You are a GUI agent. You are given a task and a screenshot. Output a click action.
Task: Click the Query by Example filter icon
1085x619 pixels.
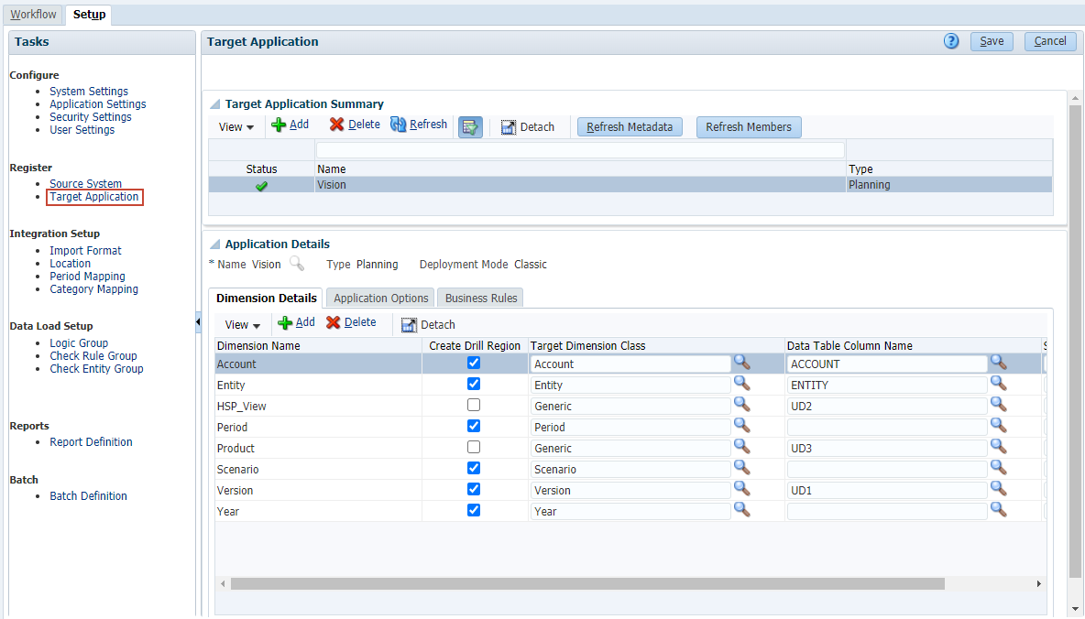click(470, 127)
